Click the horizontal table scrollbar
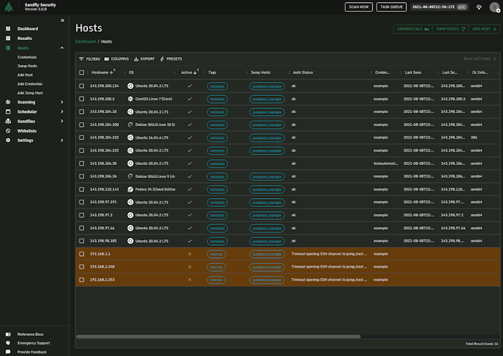Image resolution: width=503 pixels, height=356 pixels. pyautogui.click(x=218, y=337)
